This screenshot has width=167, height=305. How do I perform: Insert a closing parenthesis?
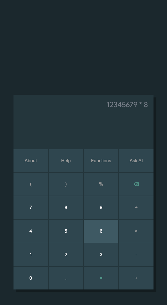[66, 184]
